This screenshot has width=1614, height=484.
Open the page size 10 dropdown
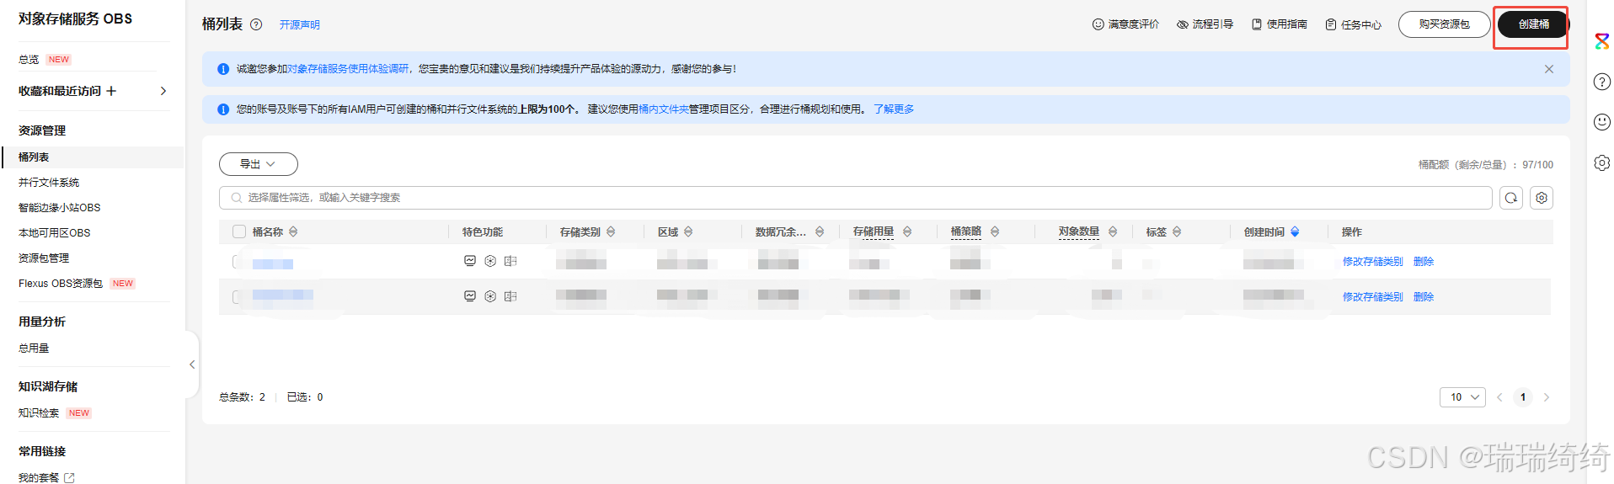(1462, 397)
